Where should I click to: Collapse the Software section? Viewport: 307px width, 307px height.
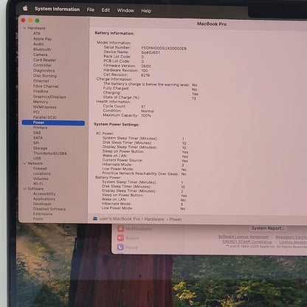(24, 189)
